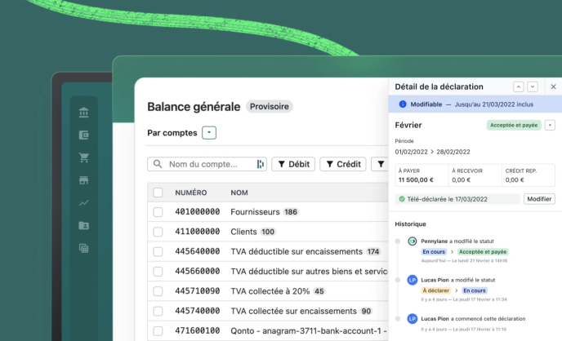The width and height of the screenshot is (562, 341).
Task: Check the box for 411000000 Clients
Action: (158, 232)
